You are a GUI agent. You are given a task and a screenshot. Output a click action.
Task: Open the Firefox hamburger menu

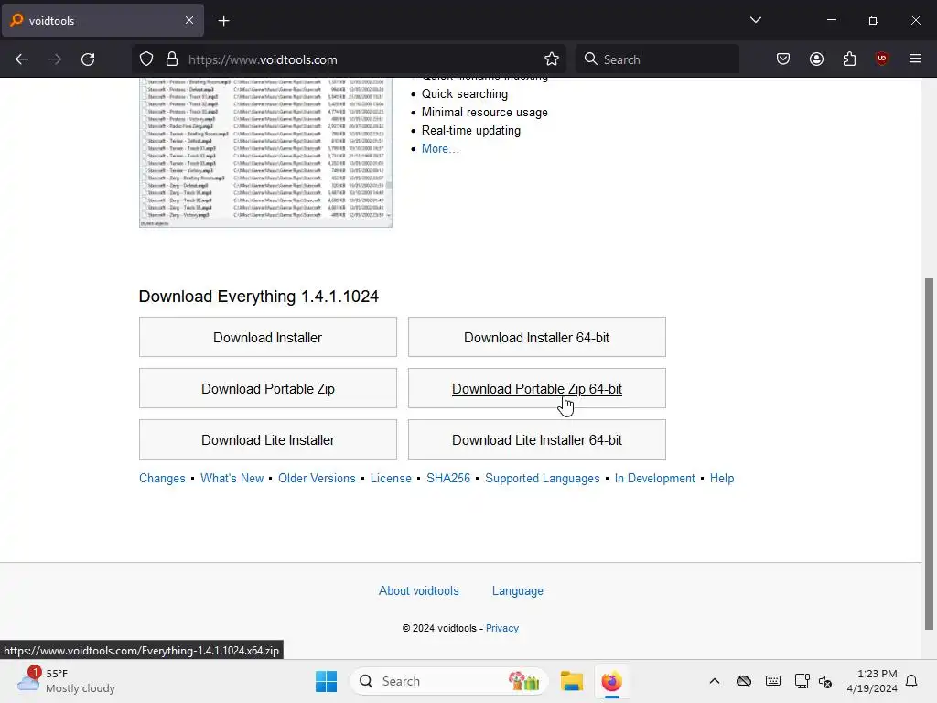click(x=914, y=59)
